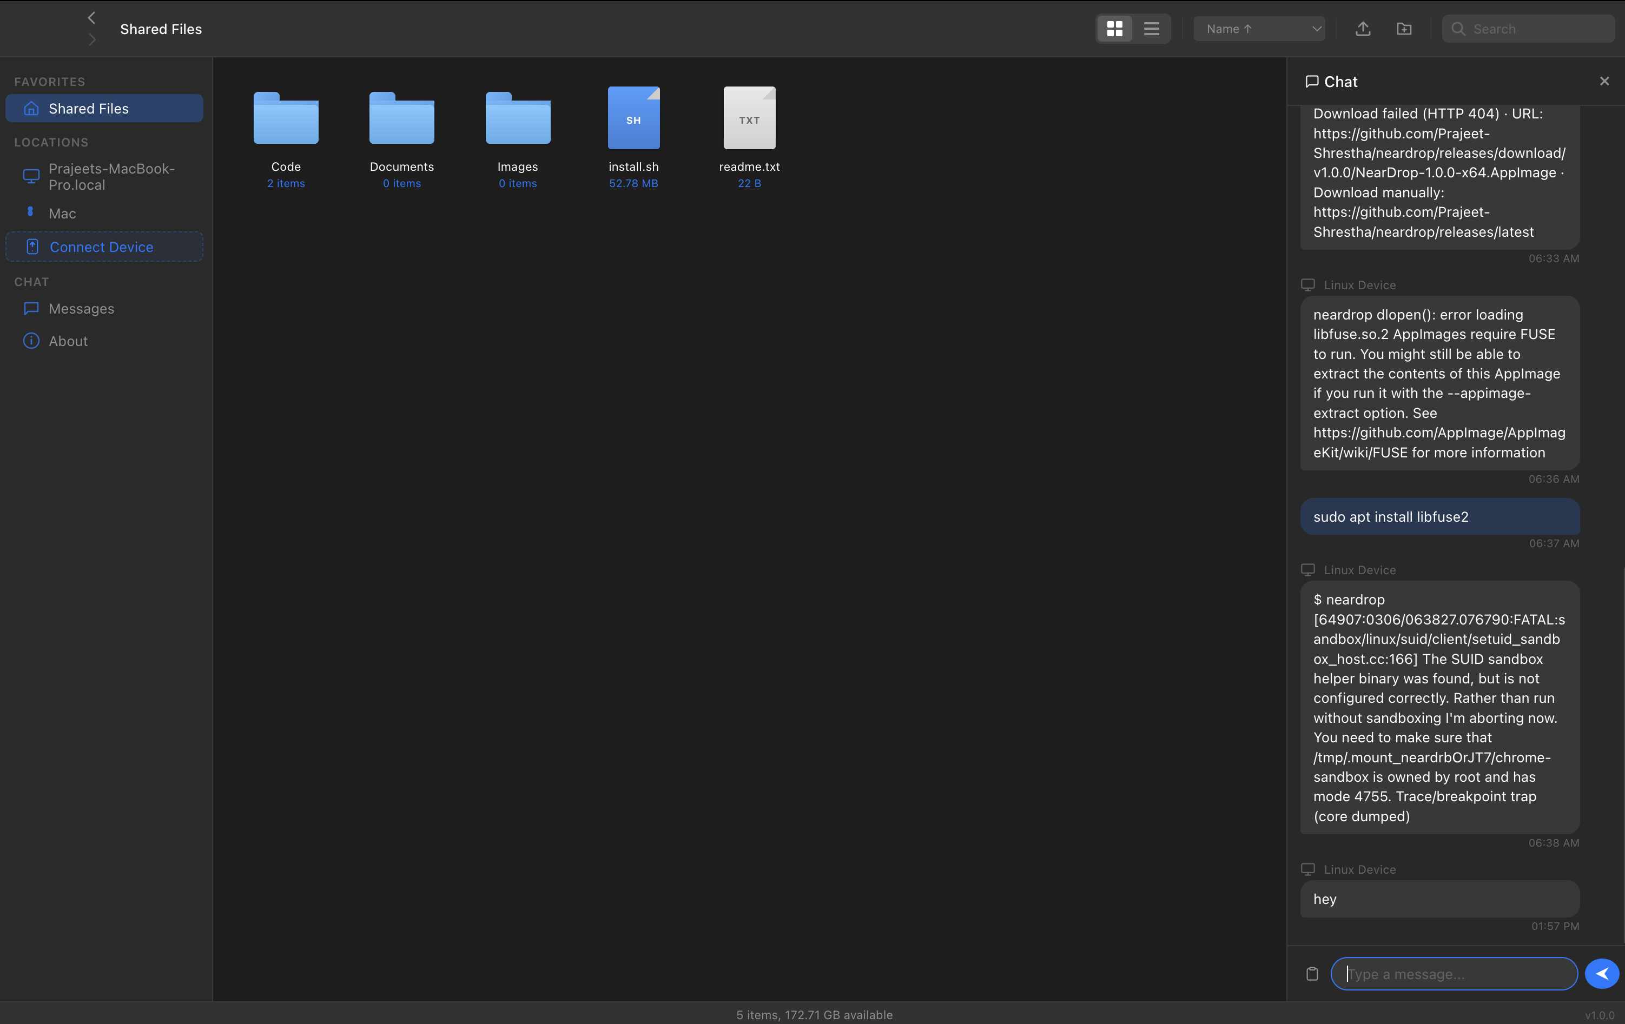Image resolution: width=1625 pixels, height=1024 pixels.
Task: Close the Chat panel
Action: tap(1604, 81)
